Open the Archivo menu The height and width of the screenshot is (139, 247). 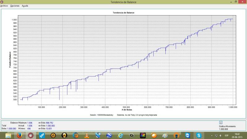point(4,6)
